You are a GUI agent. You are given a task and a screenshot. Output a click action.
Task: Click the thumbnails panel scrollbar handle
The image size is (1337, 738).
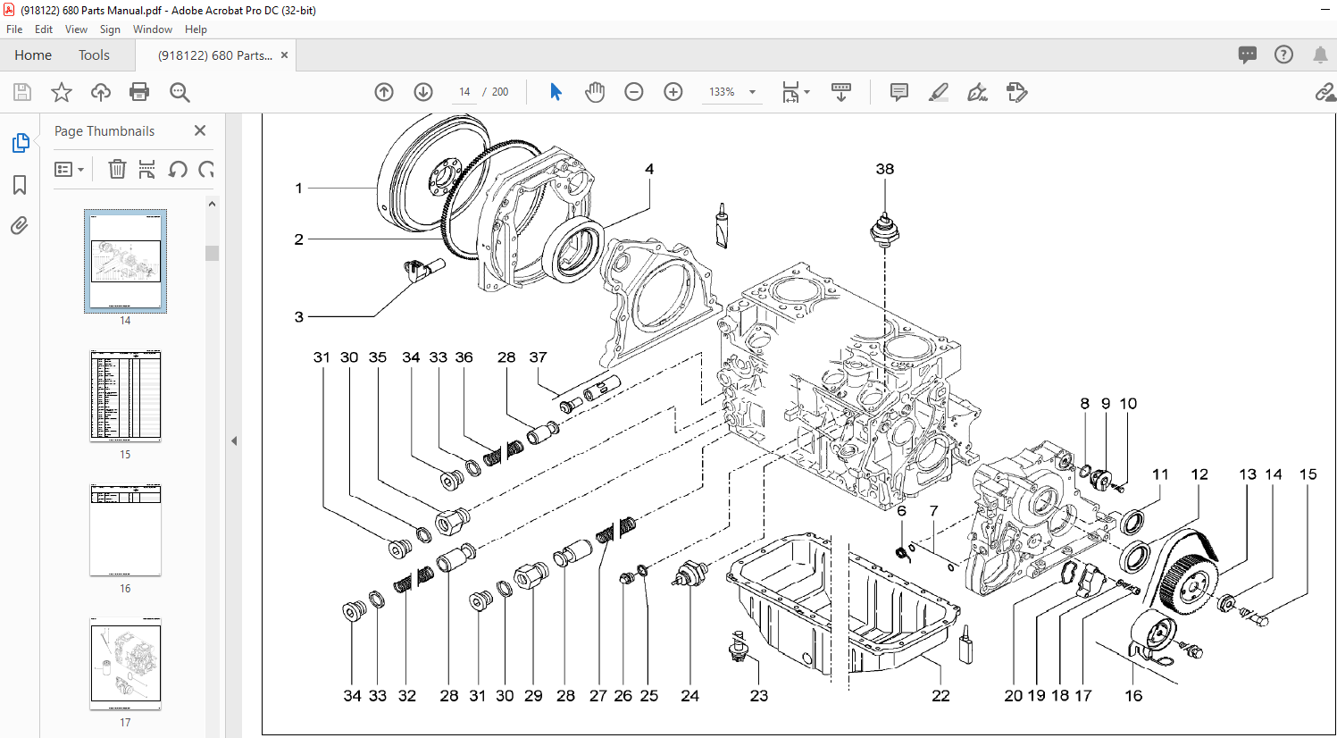213,252
